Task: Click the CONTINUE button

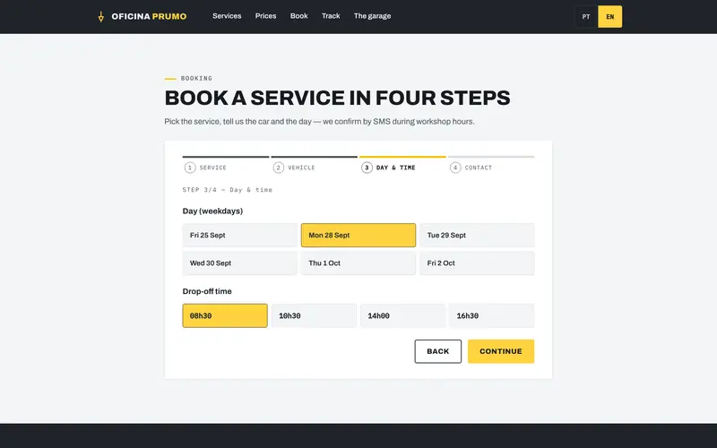Action: pos(501,351)
